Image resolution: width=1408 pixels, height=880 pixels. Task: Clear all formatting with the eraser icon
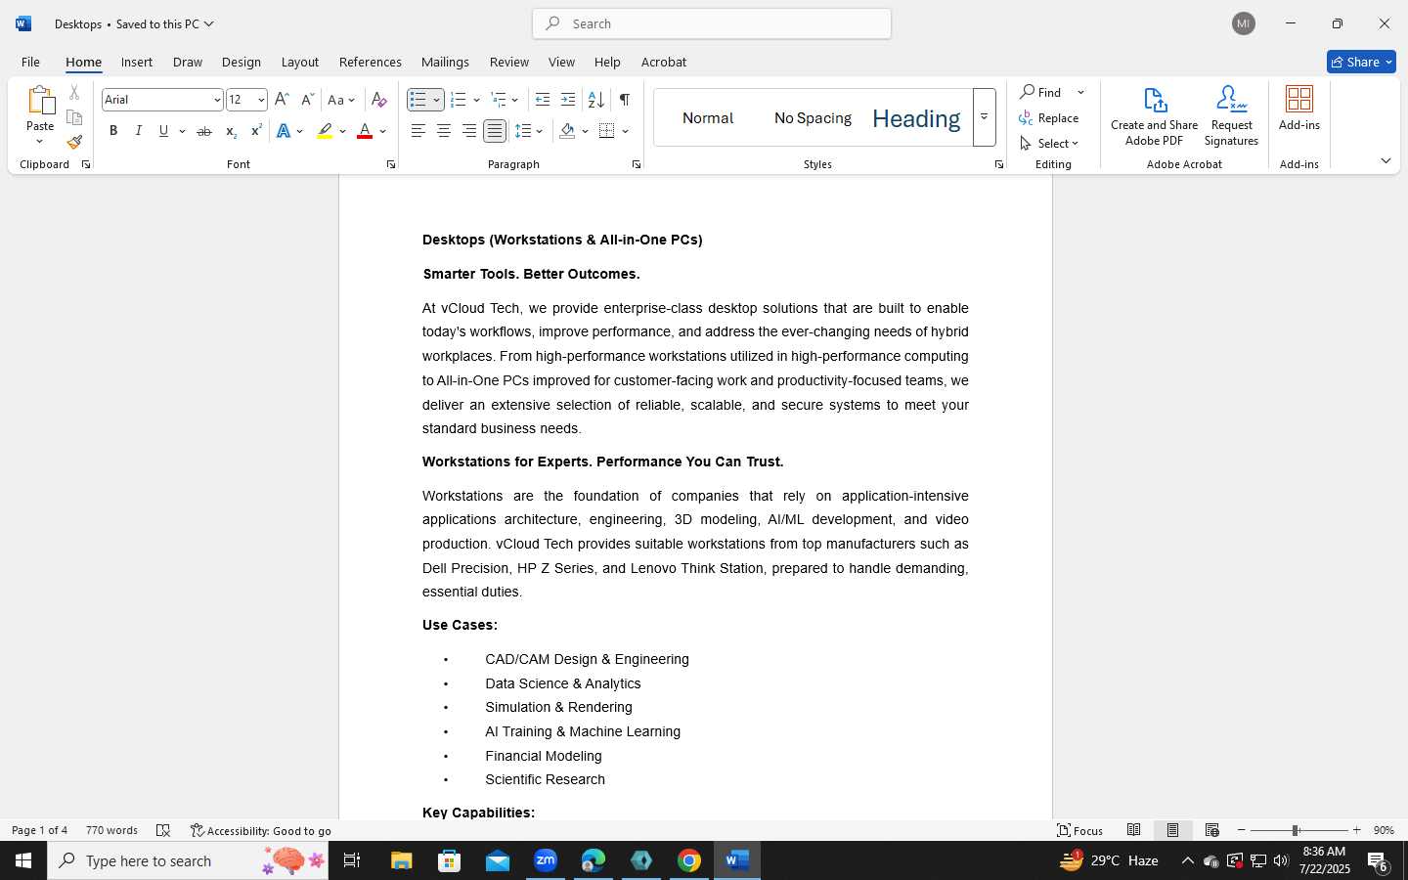(x=379, y=100)
